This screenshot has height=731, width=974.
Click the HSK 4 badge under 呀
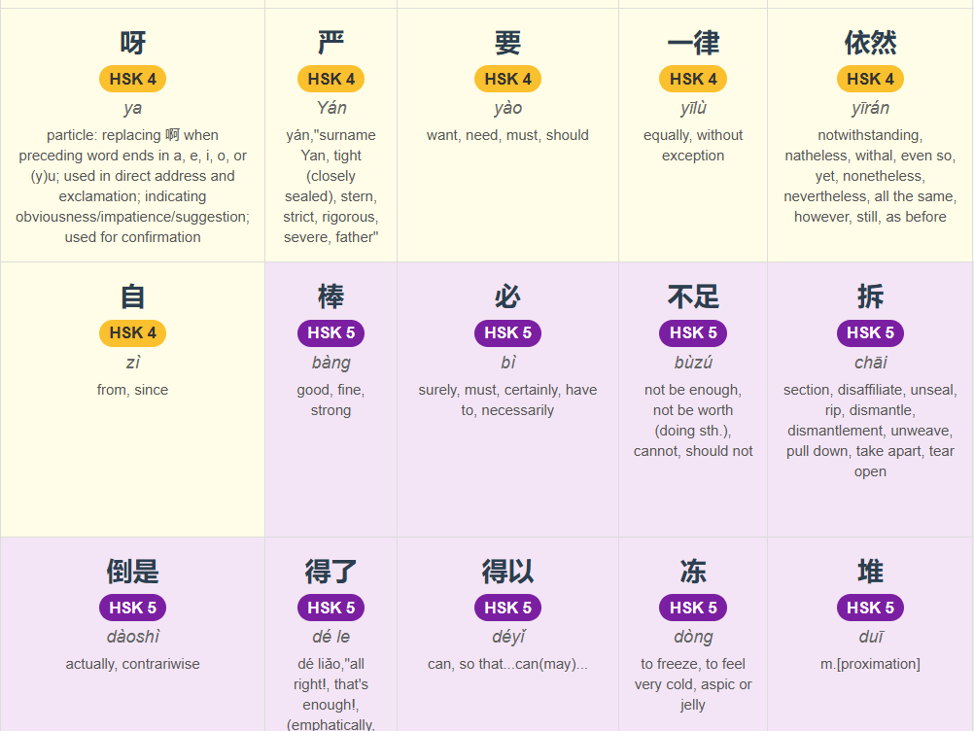(132, 79)
